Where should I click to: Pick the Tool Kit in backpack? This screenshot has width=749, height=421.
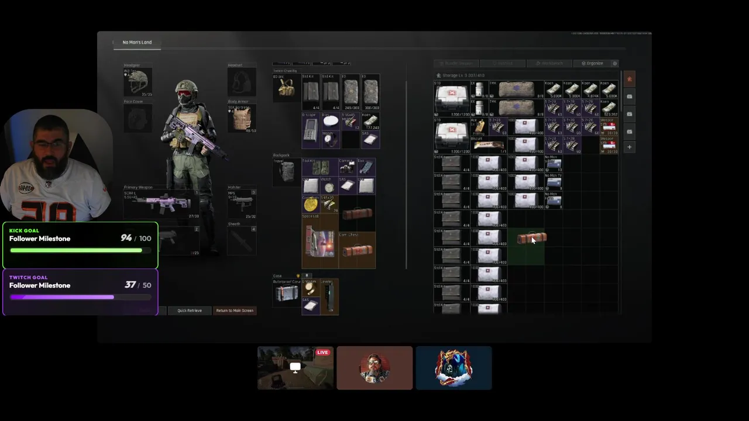319,167
